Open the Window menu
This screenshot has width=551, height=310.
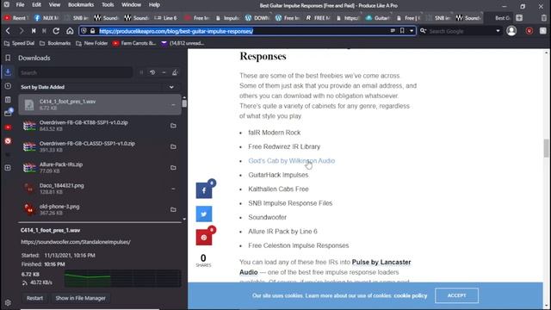click(x=131, y=5)
